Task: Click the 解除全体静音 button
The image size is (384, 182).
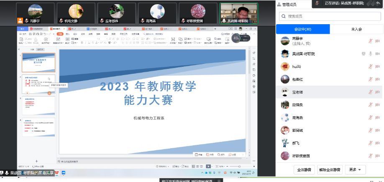Action: coord(330,169)
